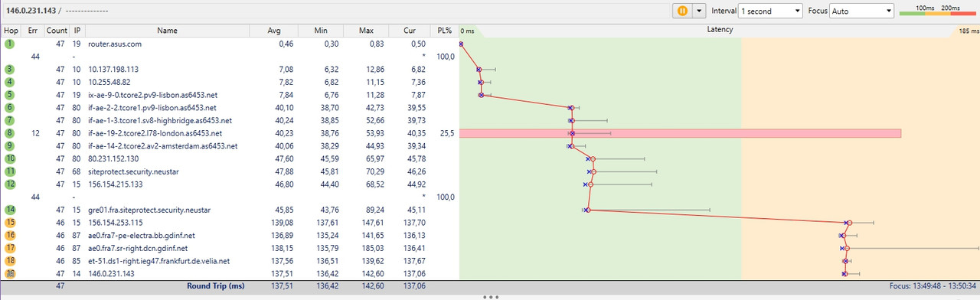Click the 0 ms scale label

click(x=468, y=31)
